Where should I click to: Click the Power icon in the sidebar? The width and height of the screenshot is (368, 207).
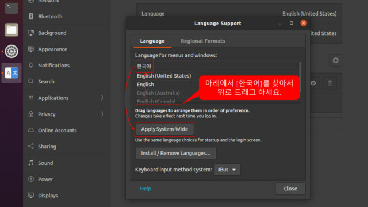click(31, 179)
